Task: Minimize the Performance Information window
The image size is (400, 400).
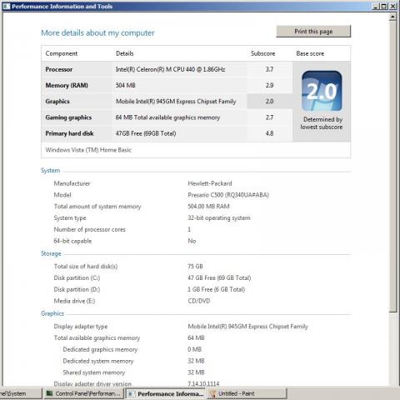Action: click(x=376, y=6)
